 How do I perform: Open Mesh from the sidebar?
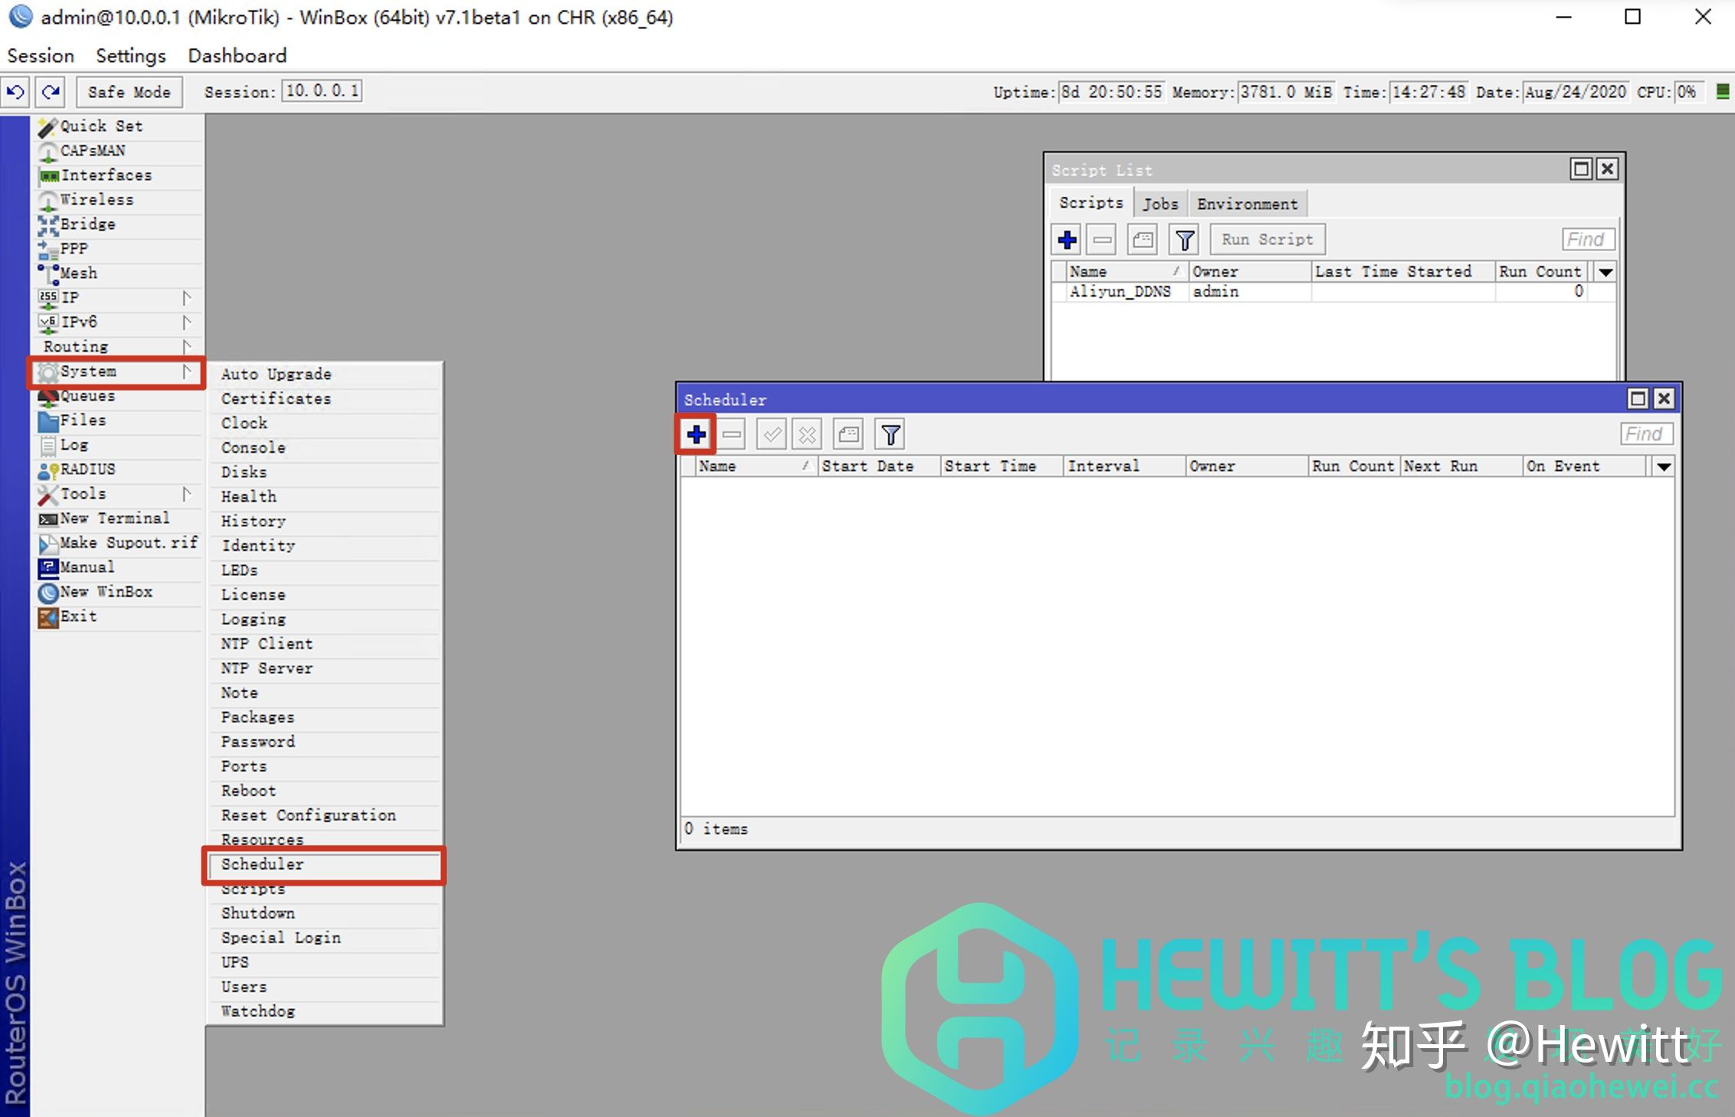(x=119, y=274)
